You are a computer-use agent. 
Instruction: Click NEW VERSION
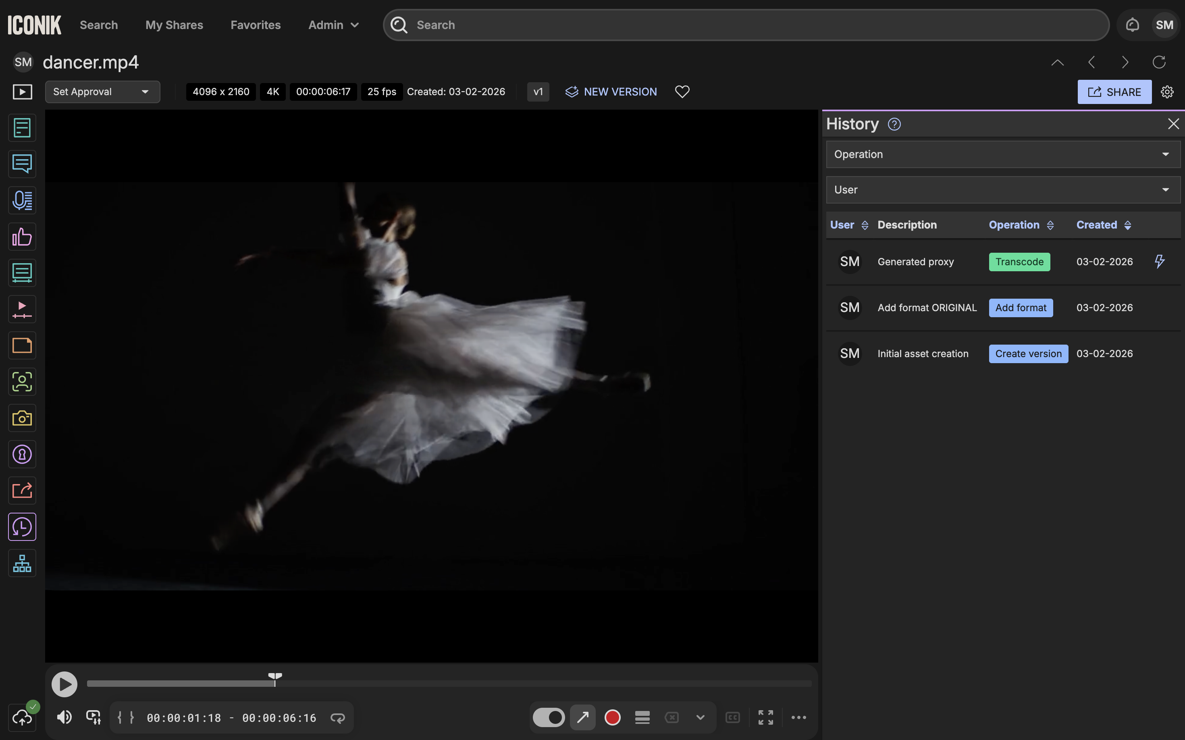611,91
